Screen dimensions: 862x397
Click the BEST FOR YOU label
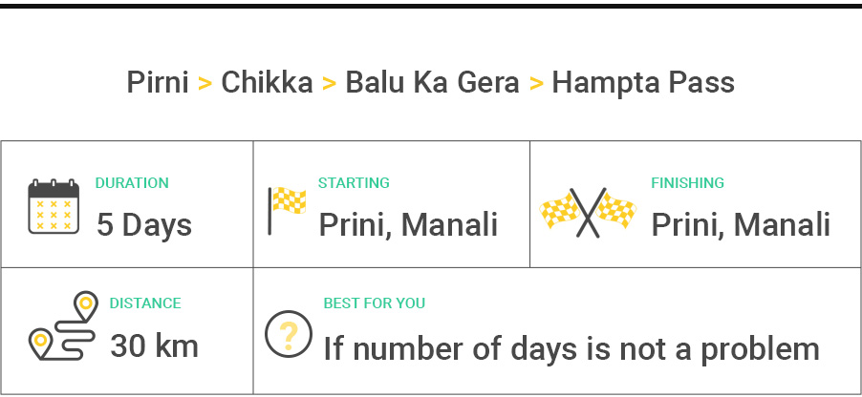pyautogui.click(x=375, y=303)
